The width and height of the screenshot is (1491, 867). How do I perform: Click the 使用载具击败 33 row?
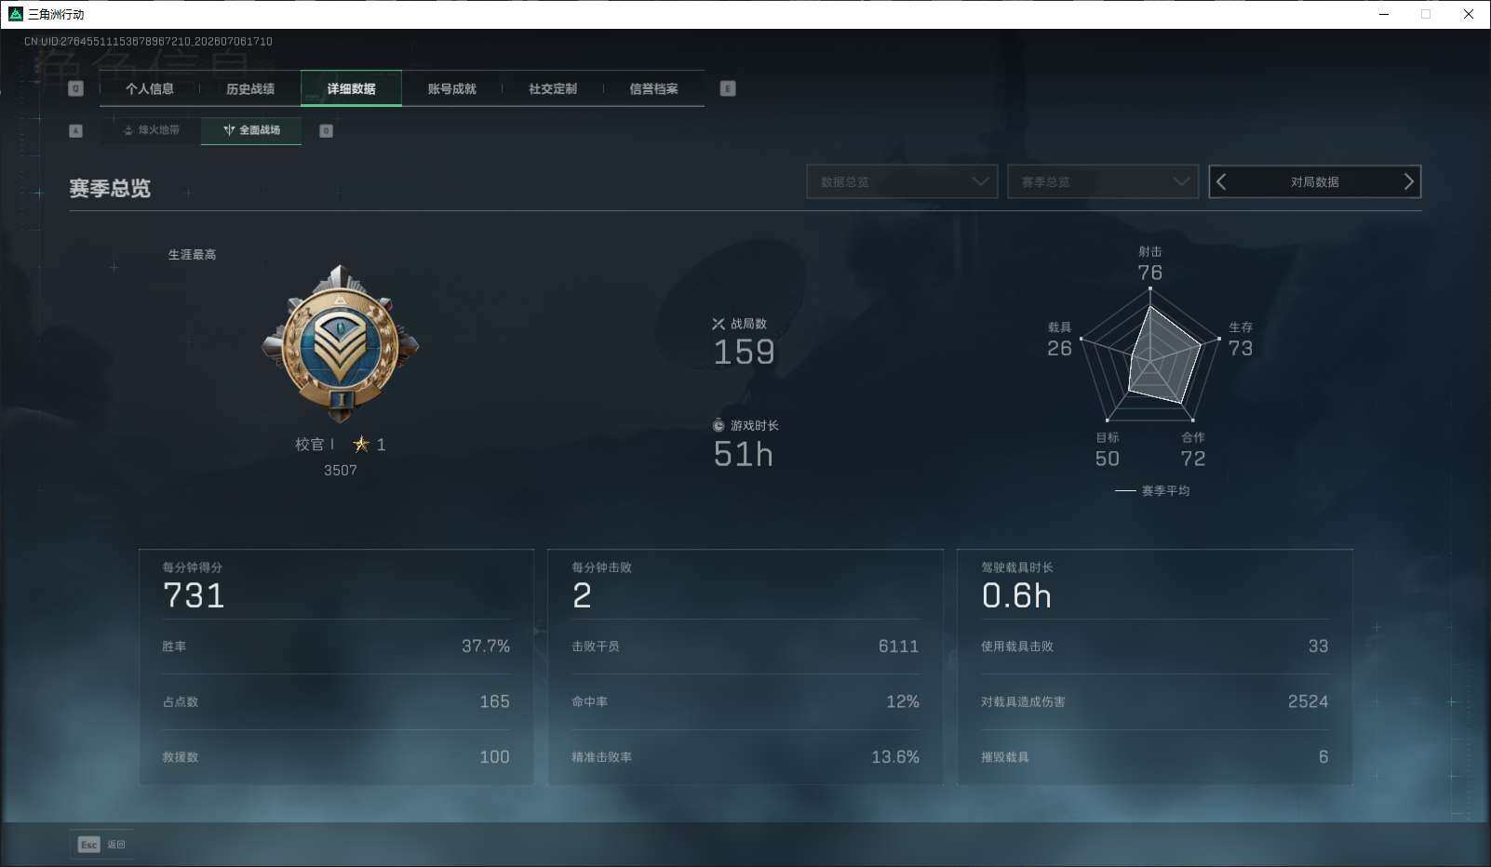point(1155,647)
